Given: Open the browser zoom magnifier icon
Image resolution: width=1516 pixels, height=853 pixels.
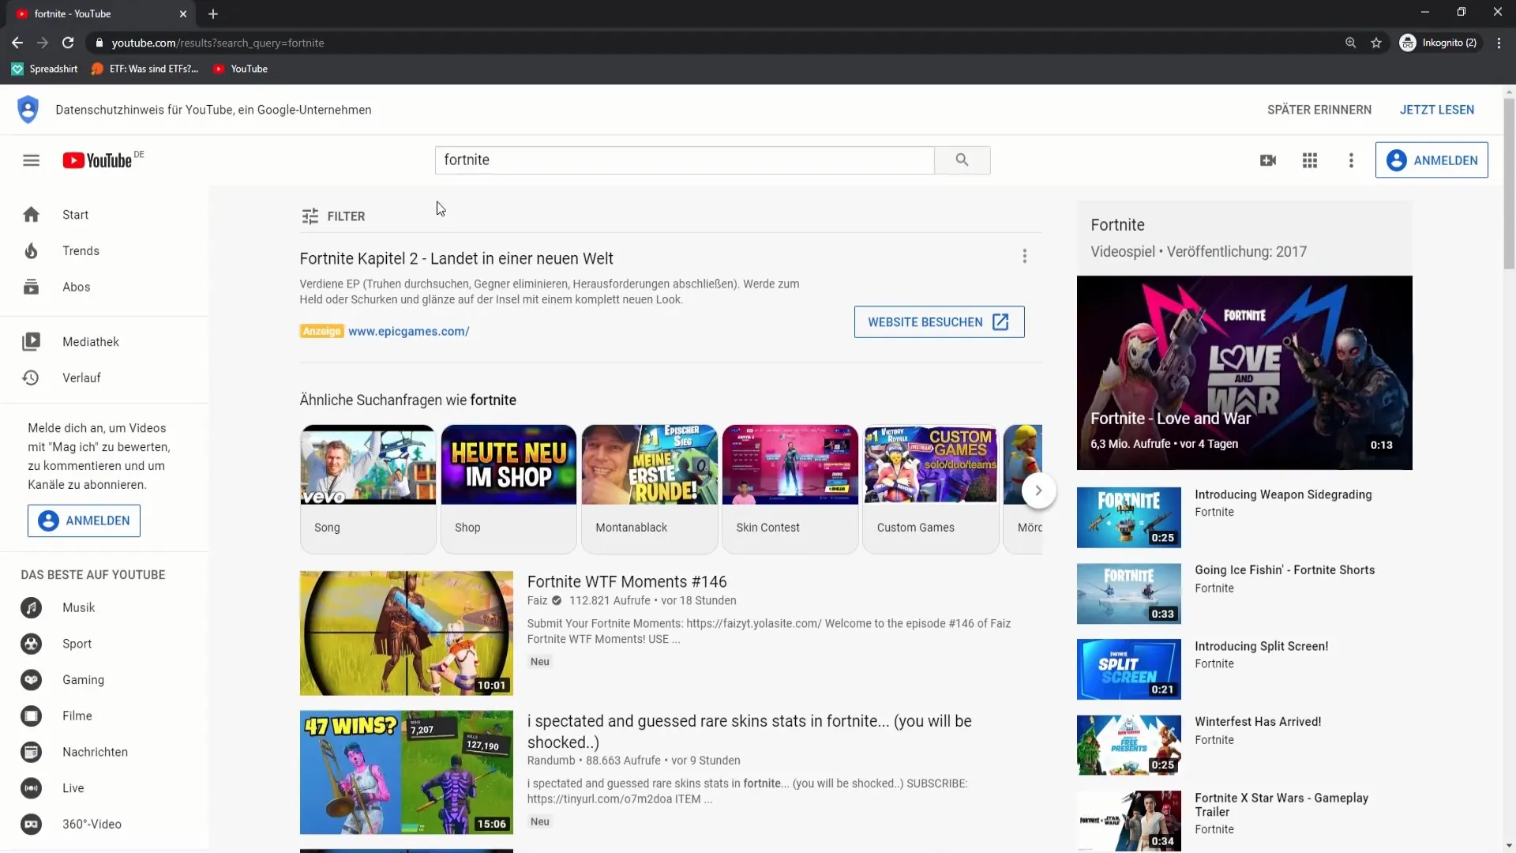Looking at the screenshot, I should tap(1351, 43).
